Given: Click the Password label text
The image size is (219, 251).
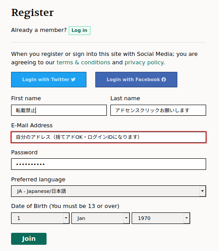Looking at the screenshot, I should pos(24,153).
